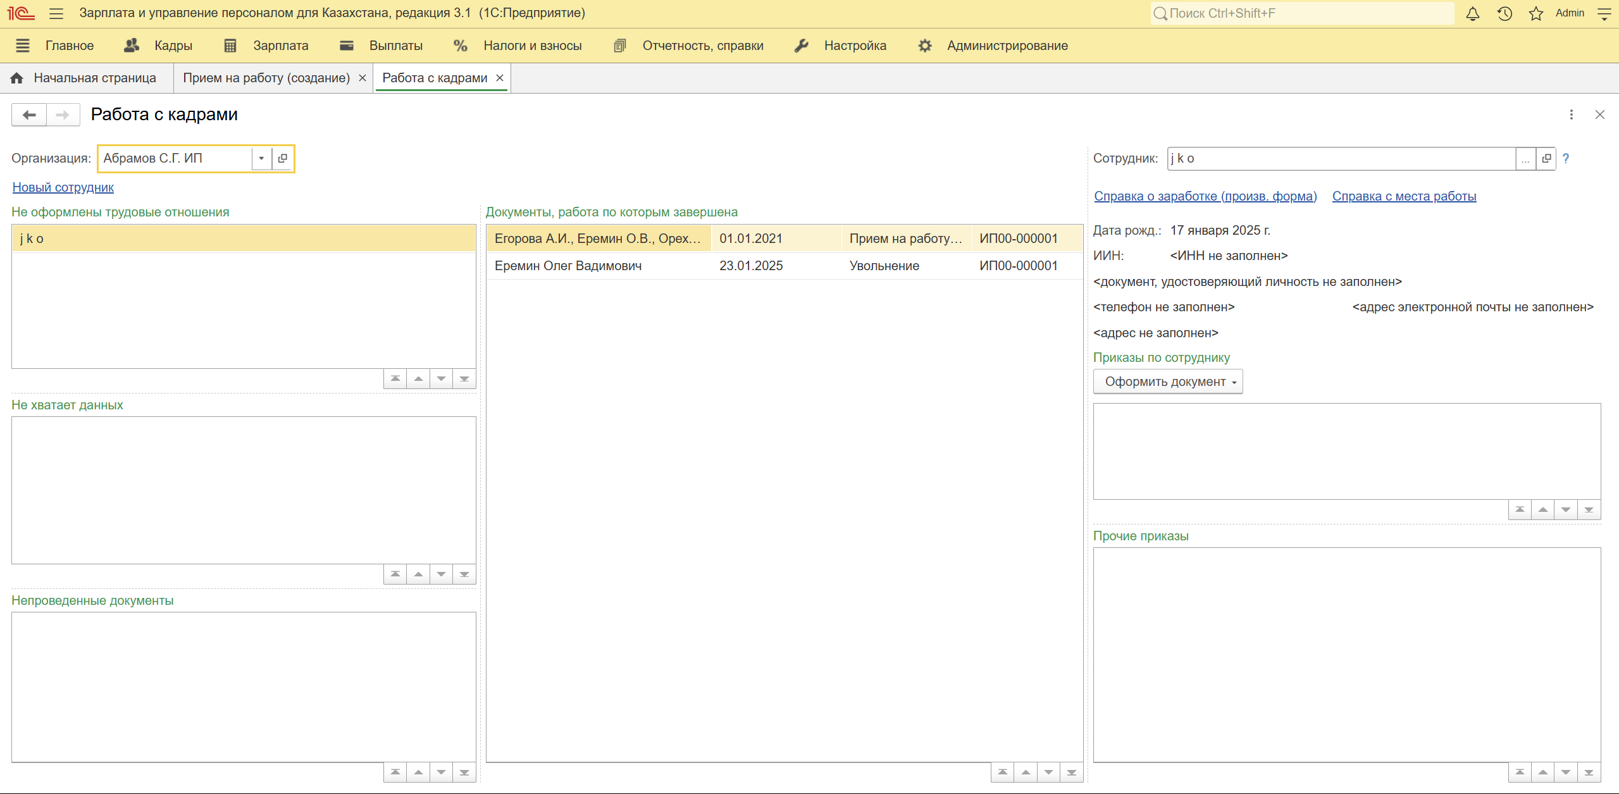The width and height of the screenshot is (1619, 794).
Task: Open Справка с места работы link
Action: click(1404, 196)
